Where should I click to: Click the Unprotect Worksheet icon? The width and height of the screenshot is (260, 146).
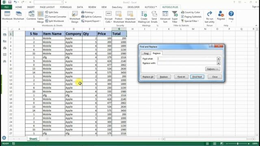point(130,17)
